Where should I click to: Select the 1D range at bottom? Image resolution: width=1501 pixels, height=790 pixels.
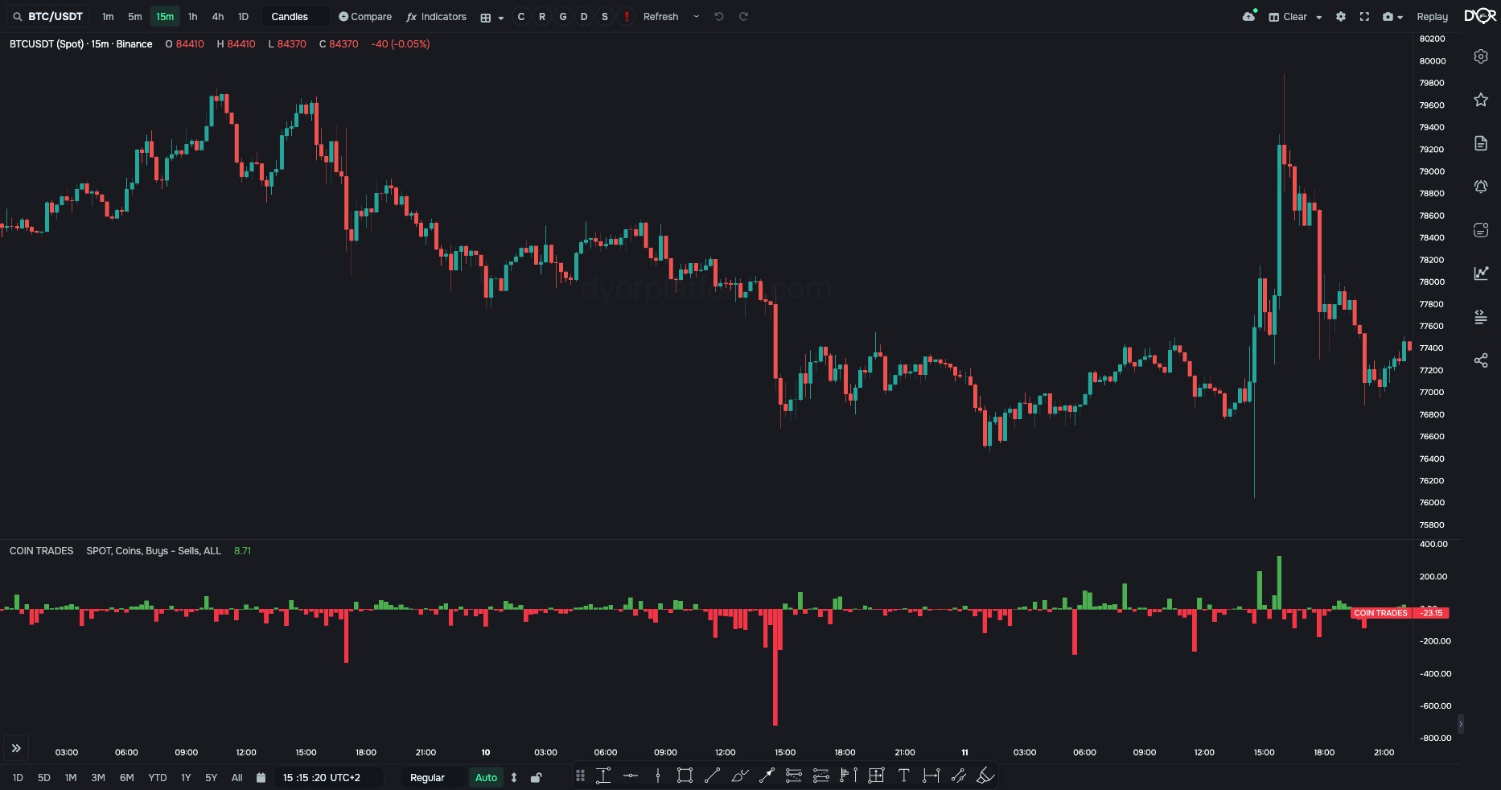click(x=18, y=778)
